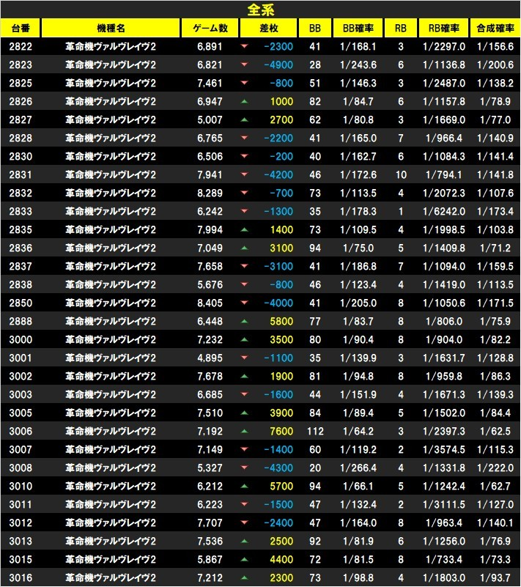Screen dimensions: 521x587
Task: Click BB probability 1/266.4
Action: point(358,468)
